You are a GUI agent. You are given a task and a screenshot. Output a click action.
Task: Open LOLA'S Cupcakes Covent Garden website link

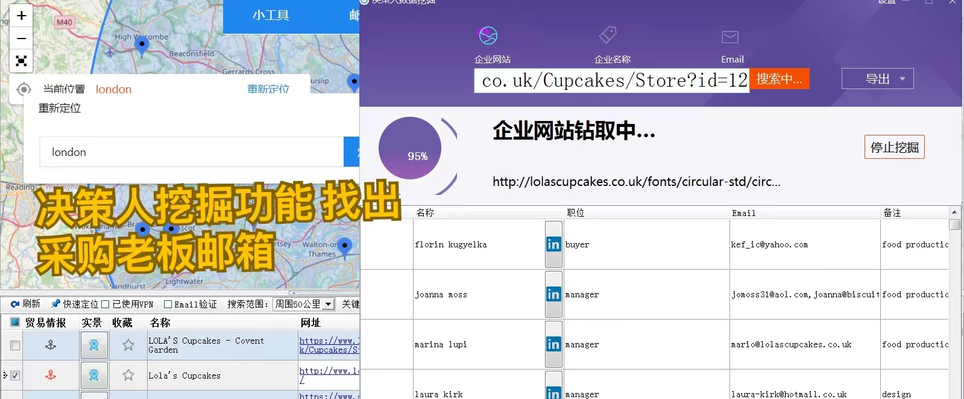pos(329,345)
